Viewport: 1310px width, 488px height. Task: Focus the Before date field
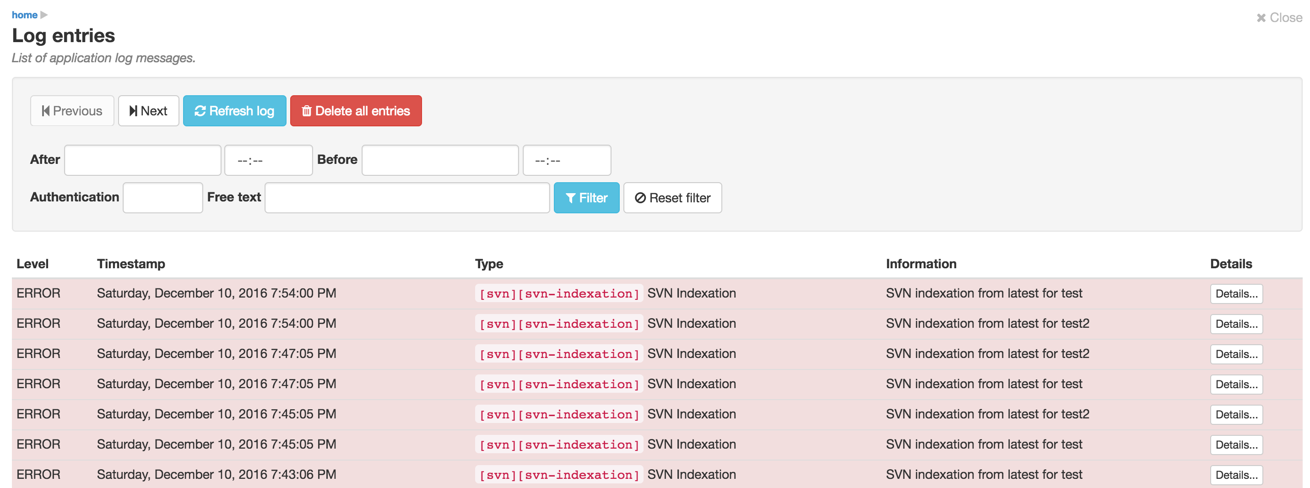[440, 160]
